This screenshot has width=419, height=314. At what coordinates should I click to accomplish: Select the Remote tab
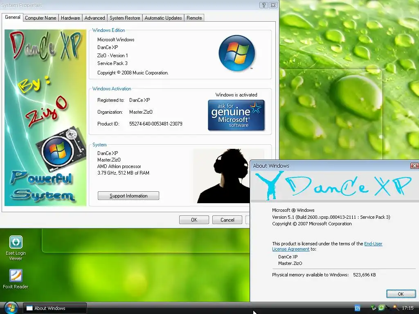pyautogui.click(x=194, y=18)
